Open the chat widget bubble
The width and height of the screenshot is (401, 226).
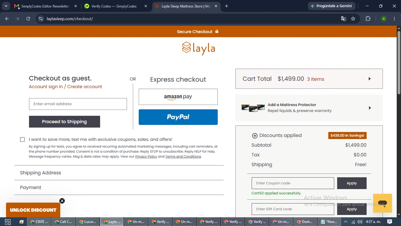pyautogui.click(x=382, y=203)
